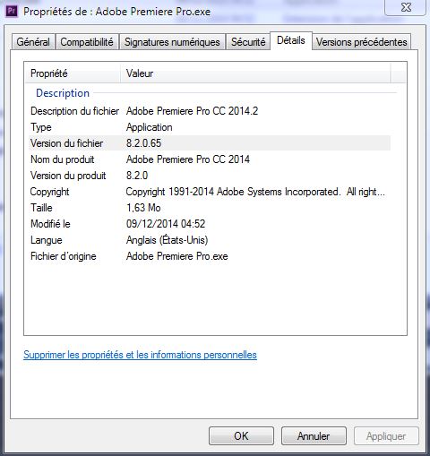Image resolution: width=430 pixels, height=456 pixels.
Task: Click the Valeur column header
Action: click(255, 73)
